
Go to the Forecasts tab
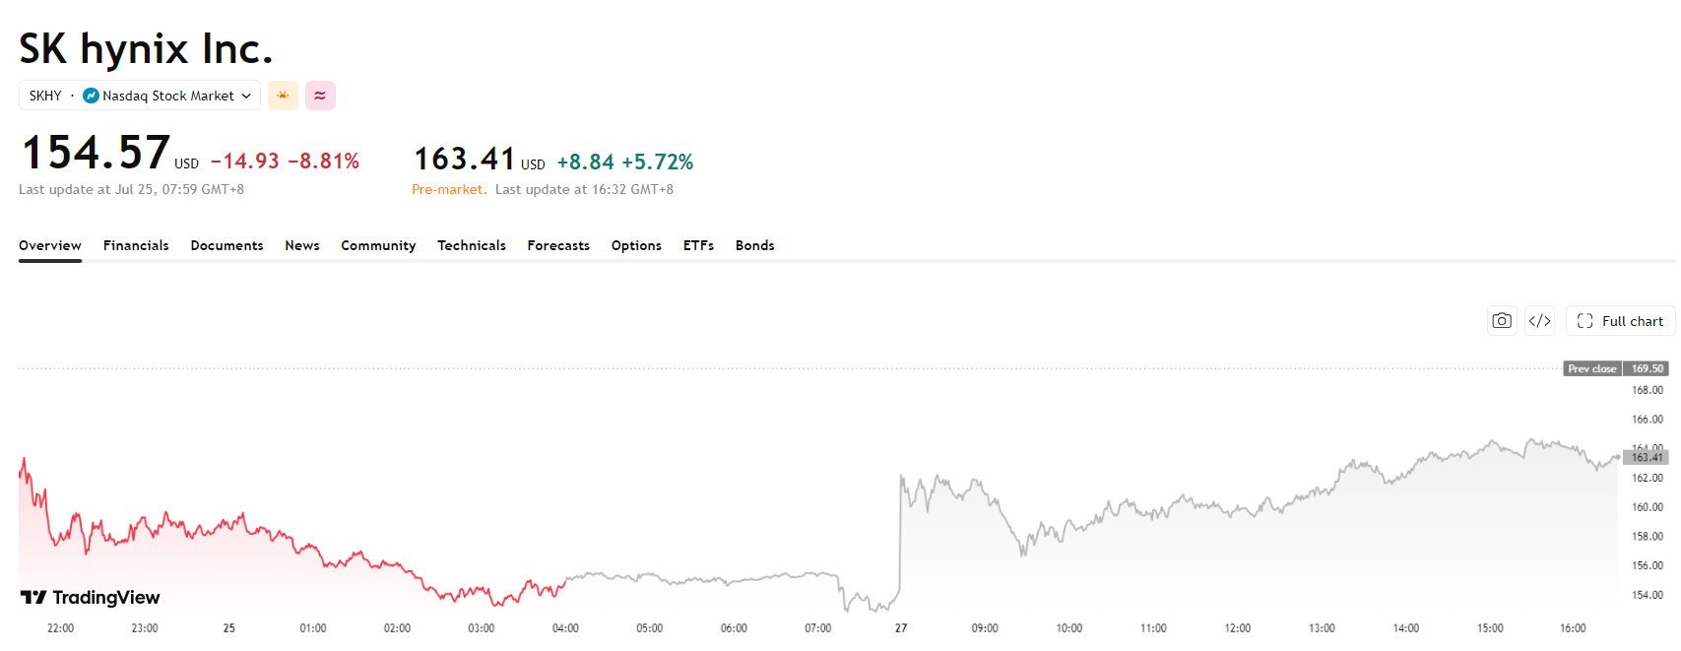pyautogui.click(x=558, y=245)
